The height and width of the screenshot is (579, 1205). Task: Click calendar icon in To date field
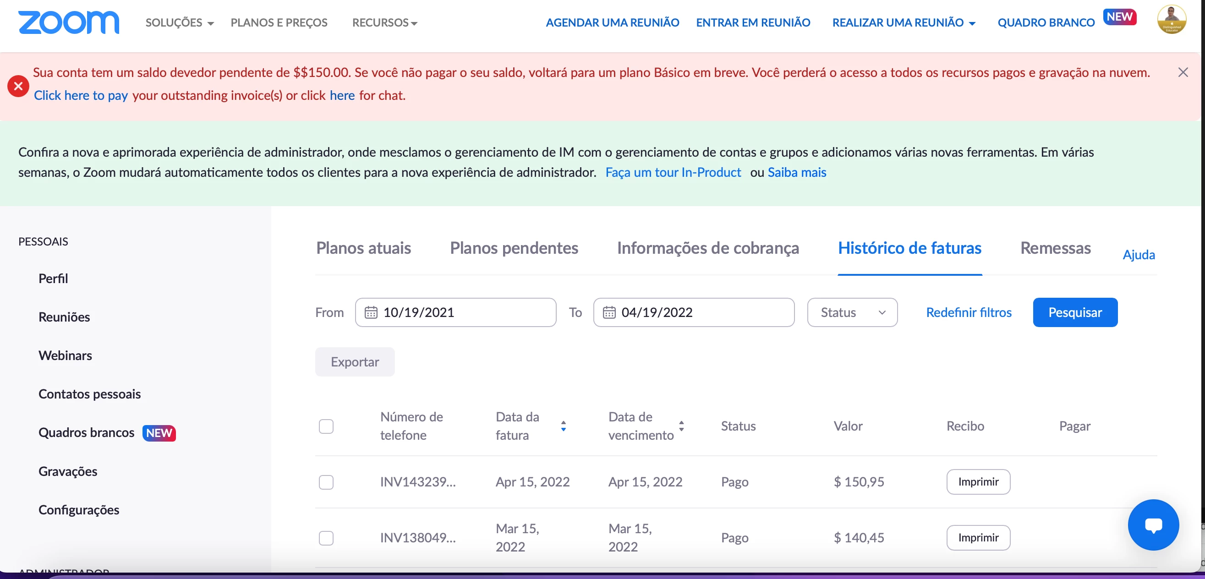[x=609, y=312]
